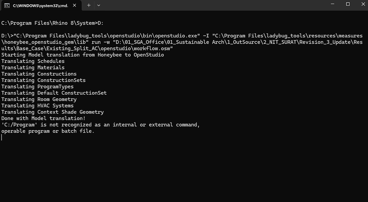This screenshot has height=202, width=368.
Task: Click the cmd icon in the terminal tab
Action: pos(7,5)
